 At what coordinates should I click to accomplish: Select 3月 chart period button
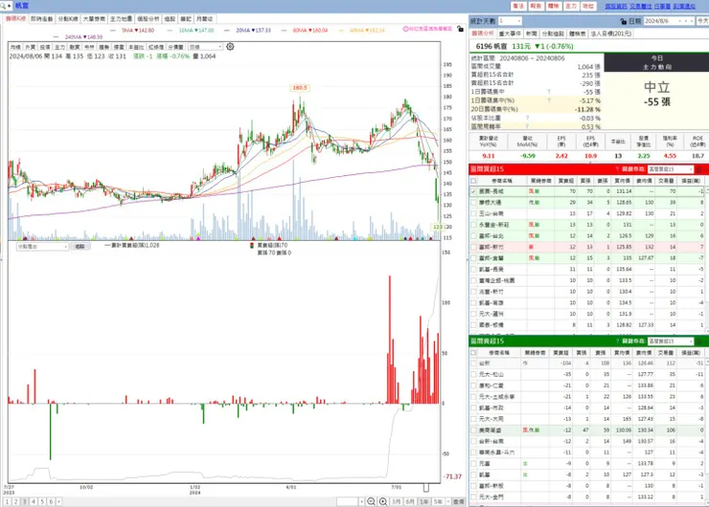[x=397, y=501]
